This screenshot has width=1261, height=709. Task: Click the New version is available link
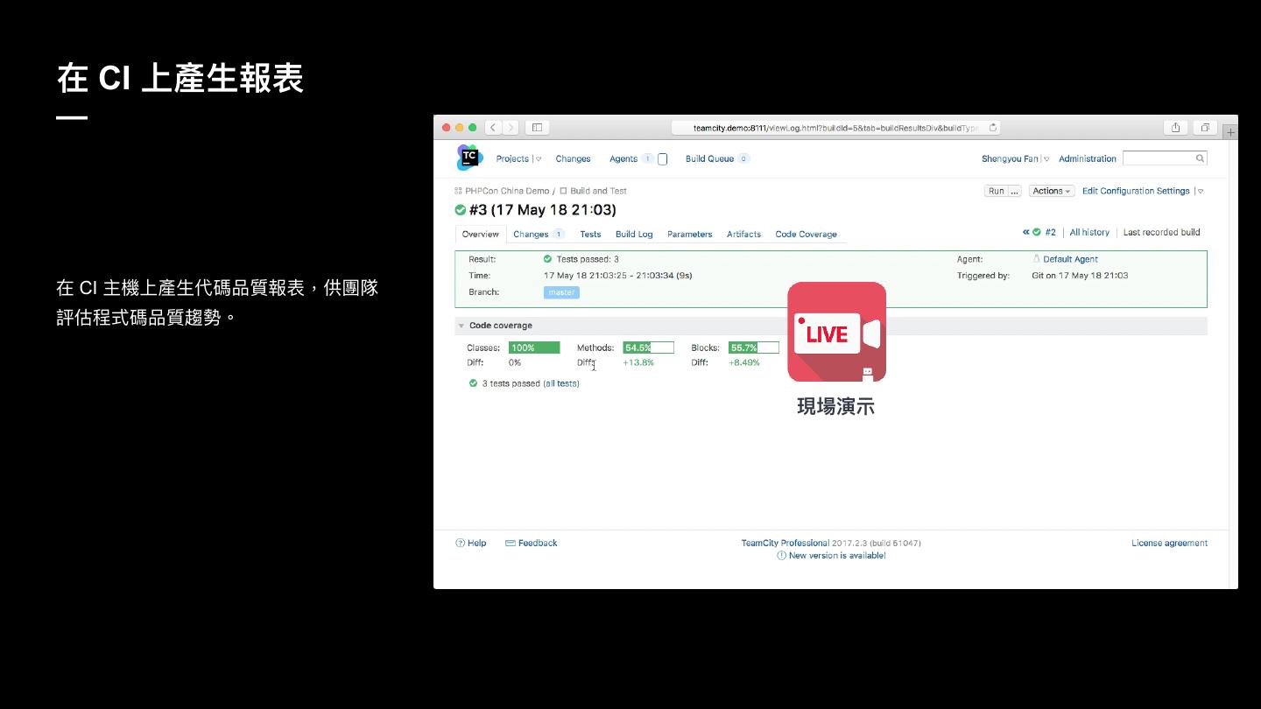pyautogui.click(x=837, y=556)
